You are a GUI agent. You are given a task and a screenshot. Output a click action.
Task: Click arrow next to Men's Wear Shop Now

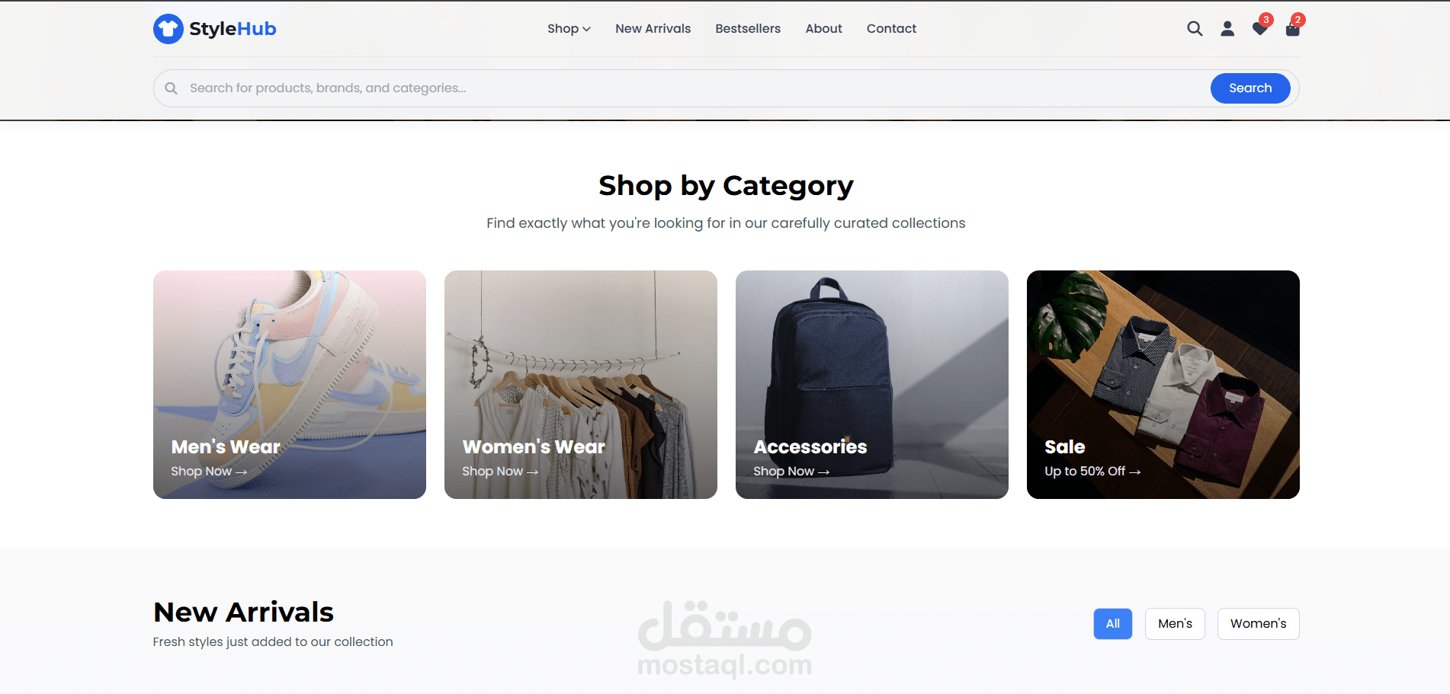coord(241,472)
